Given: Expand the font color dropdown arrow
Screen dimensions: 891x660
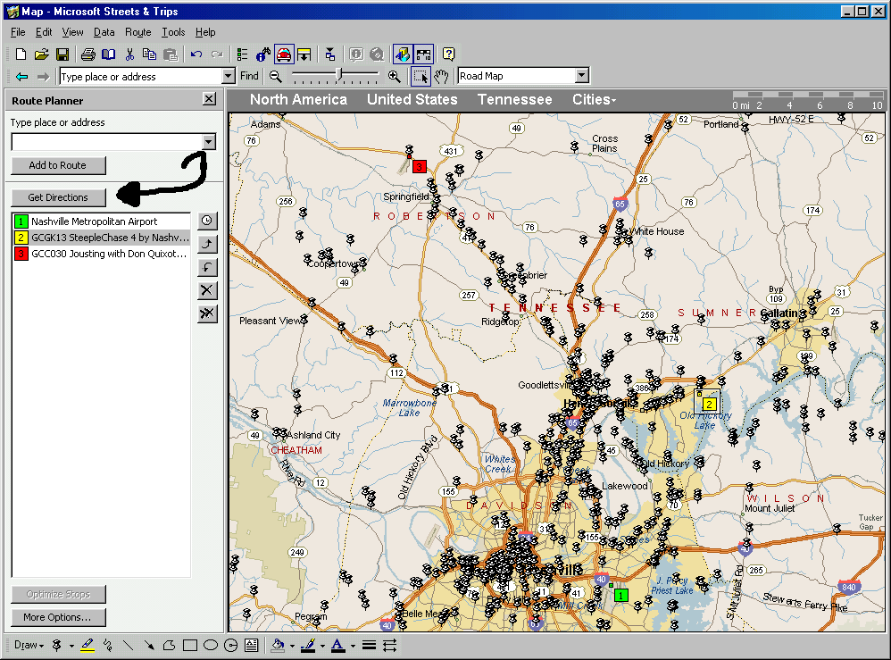Looking at the screenshot, I should (353, 646).
